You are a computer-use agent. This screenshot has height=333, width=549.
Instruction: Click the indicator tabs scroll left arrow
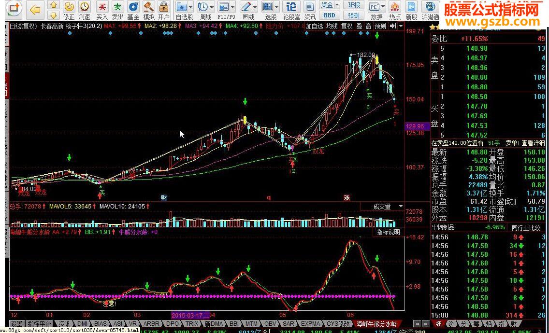coord(416,323)
